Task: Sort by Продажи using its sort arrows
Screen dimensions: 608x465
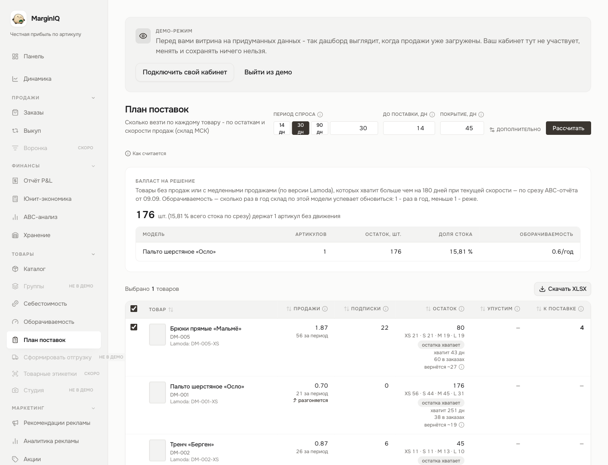Action: pyautogui.click(x=289, y=309)
